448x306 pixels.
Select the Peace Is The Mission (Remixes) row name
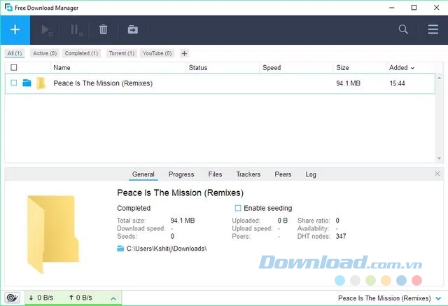point(103,83)
